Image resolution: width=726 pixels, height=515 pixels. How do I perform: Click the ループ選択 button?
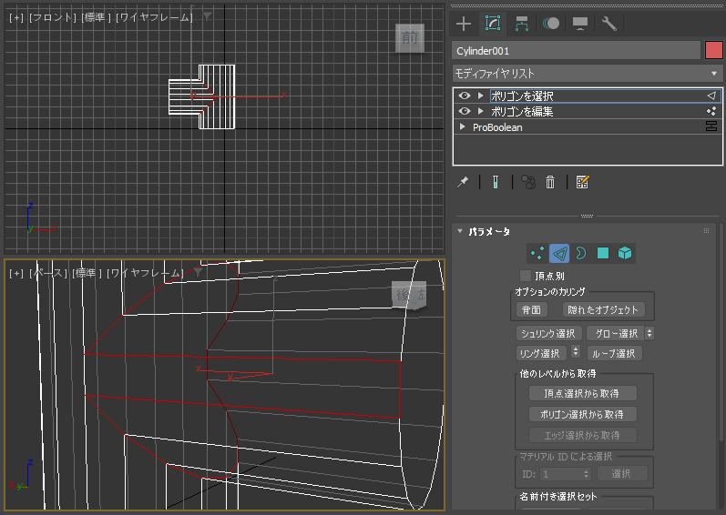614,354
